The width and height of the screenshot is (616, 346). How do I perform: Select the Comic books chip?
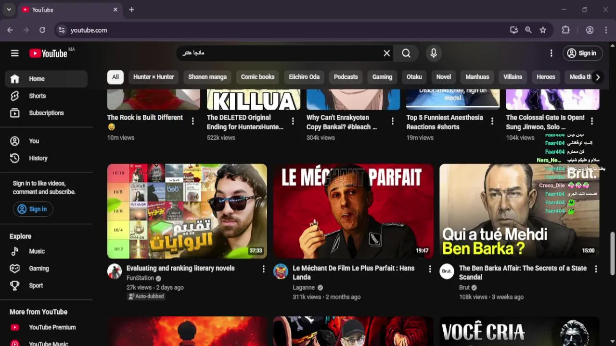257,77
